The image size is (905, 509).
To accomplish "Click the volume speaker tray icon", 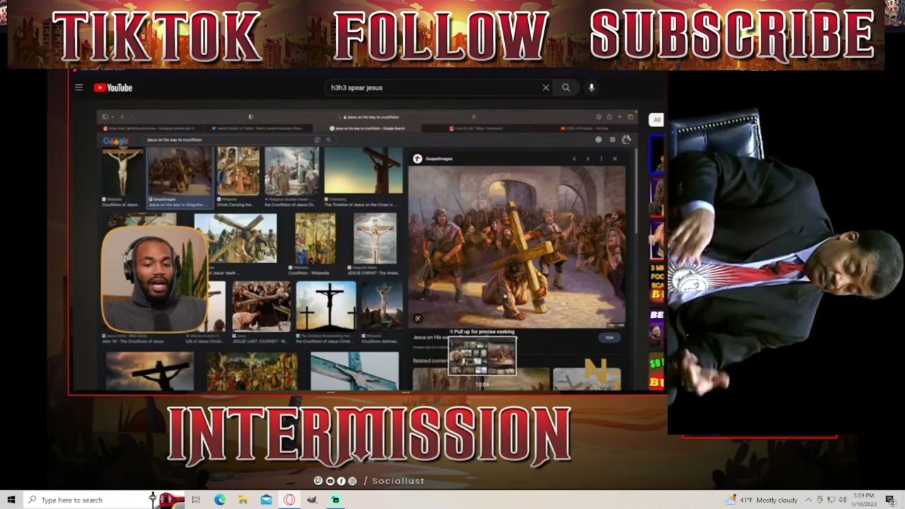I will [x=842, y=500].
